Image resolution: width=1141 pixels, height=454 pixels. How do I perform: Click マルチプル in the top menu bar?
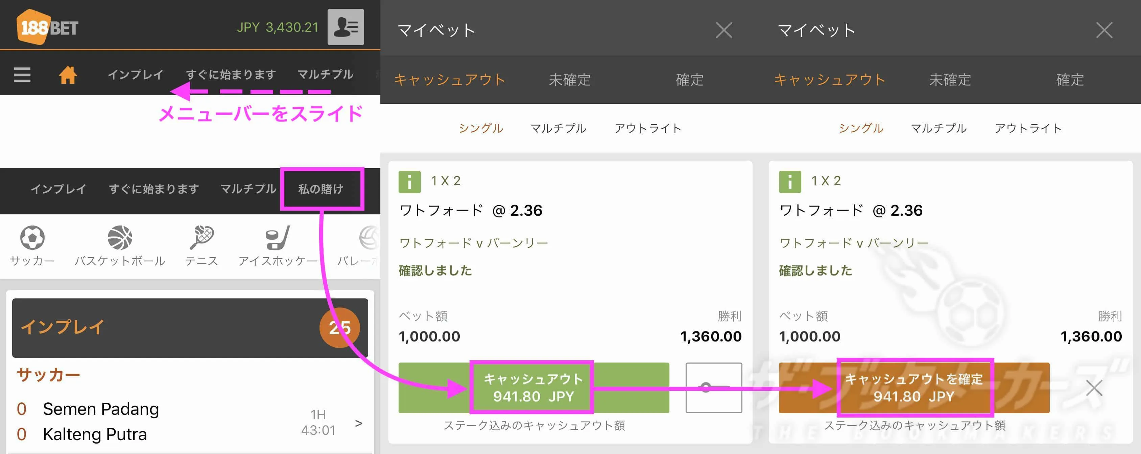point(326,74)
